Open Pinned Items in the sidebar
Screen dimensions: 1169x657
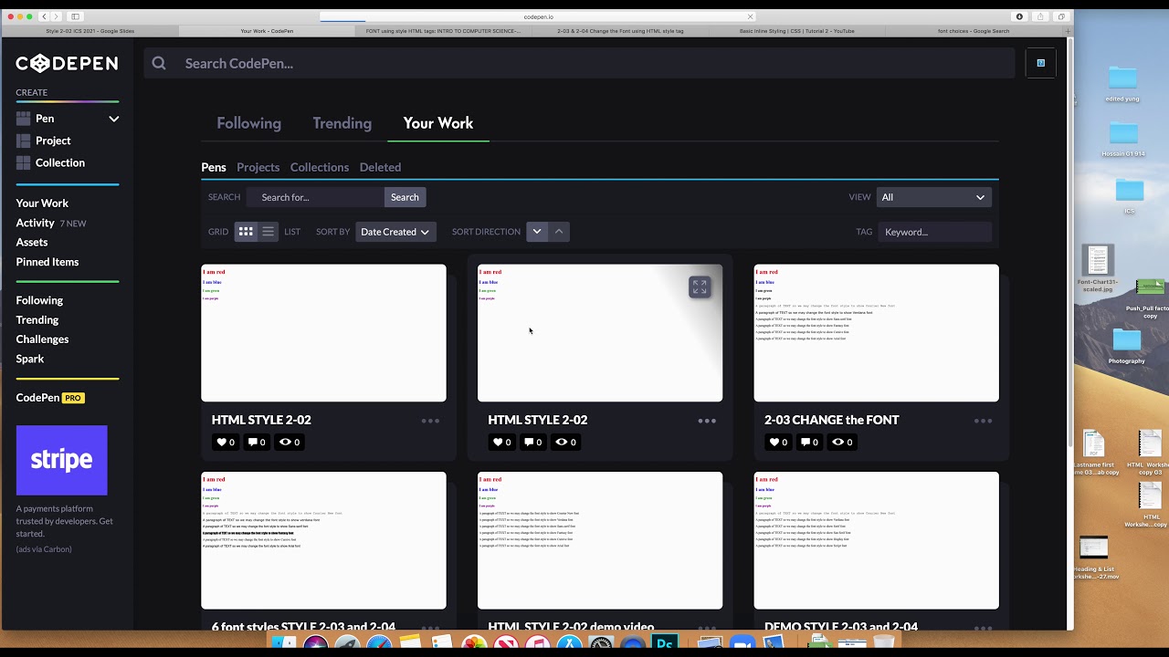click(x=47, y=262)
